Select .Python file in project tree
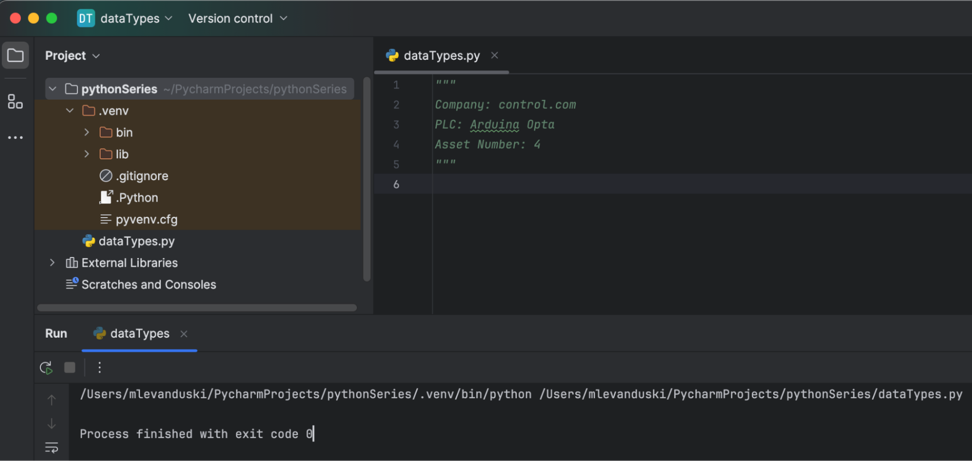The width and height of the screenshot is (972, 461). [x=137, y=198]
